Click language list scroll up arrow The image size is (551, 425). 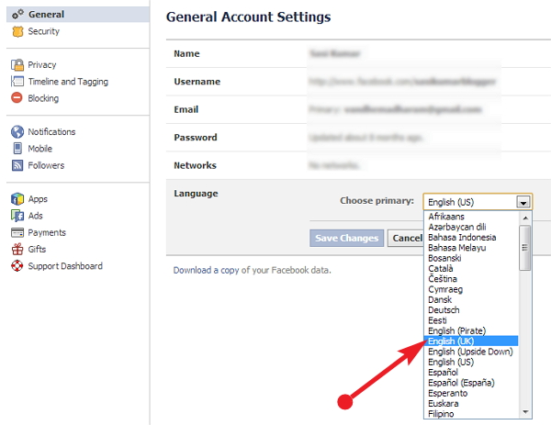coord(525,218)
